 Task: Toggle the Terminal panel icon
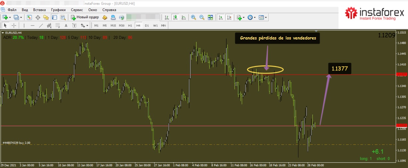tap(54, 17)
